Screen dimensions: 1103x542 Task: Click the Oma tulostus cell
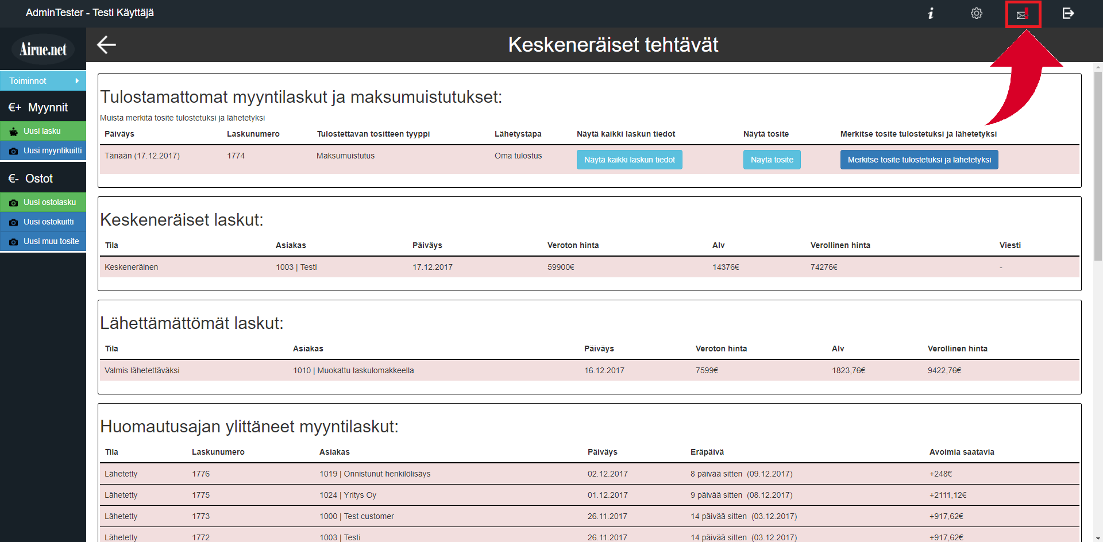pos(518,156)
